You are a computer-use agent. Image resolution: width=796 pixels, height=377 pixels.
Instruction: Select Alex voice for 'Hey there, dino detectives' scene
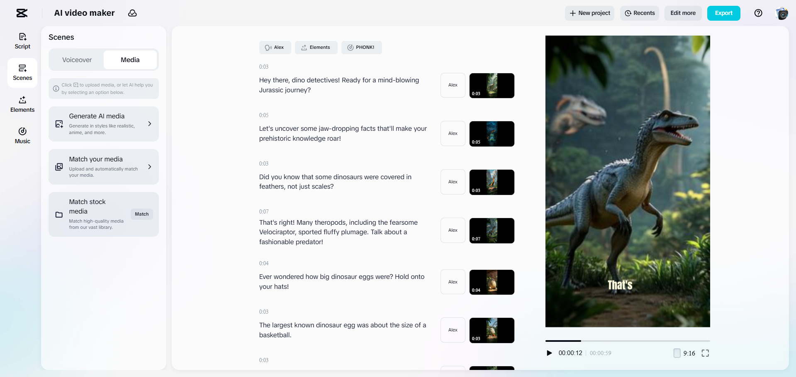(453, 85)
